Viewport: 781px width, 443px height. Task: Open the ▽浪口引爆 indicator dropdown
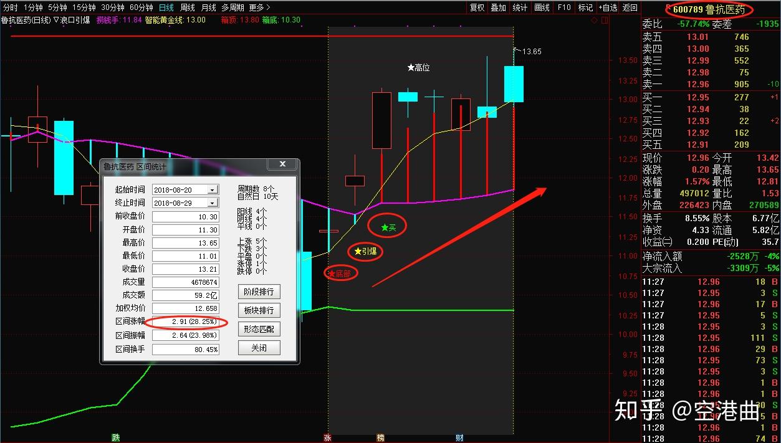72,20
